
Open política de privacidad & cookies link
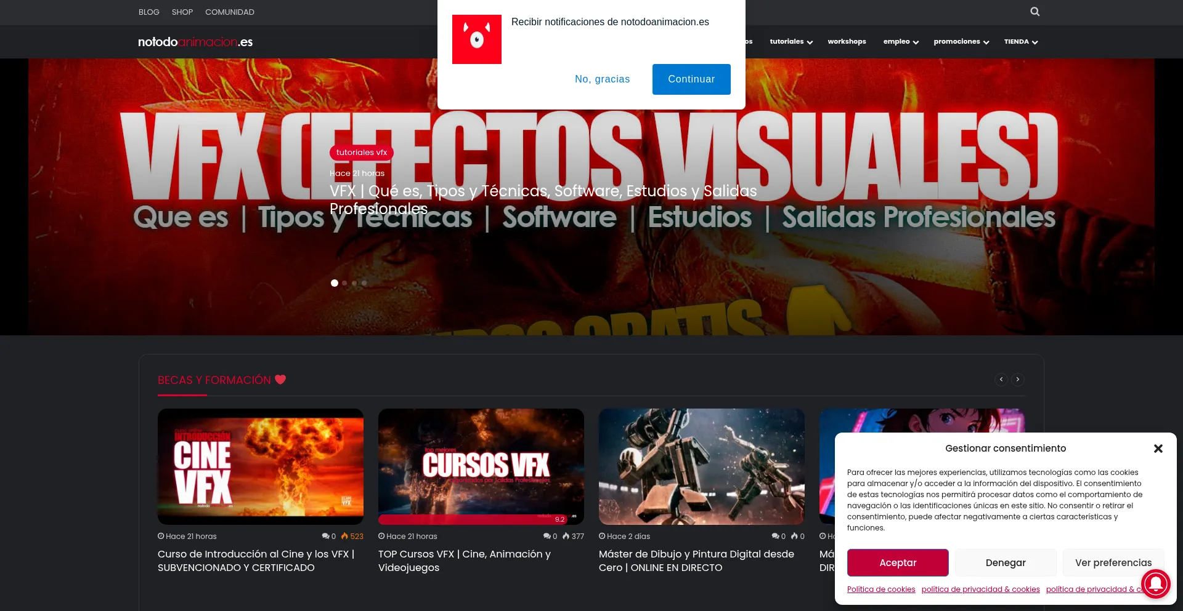981,589
